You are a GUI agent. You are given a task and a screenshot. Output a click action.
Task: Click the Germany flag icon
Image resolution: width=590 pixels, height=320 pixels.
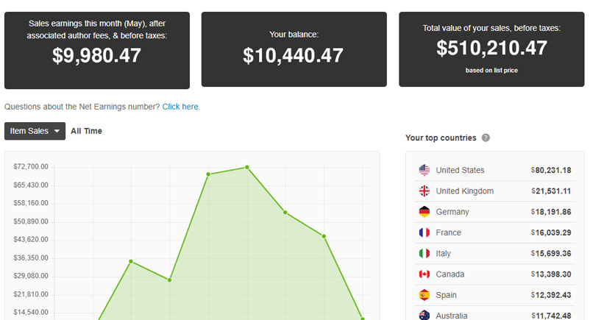424,212
